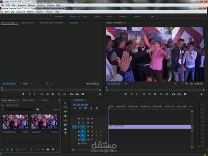
Task: Select the Slip tool
Action: click(x=65, y=120)
